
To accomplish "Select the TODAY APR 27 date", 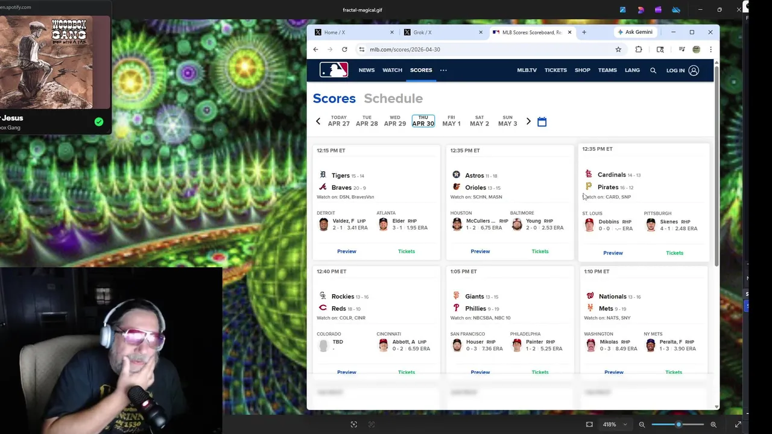I will pyautogui.click(x=338, y=121).
